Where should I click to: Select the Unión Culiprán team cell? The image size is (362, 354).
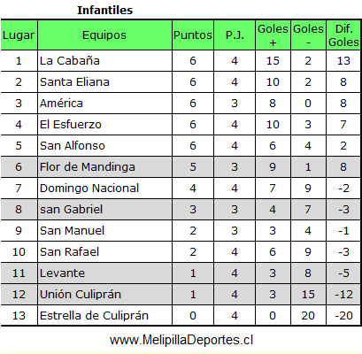(x=104, y=295)
